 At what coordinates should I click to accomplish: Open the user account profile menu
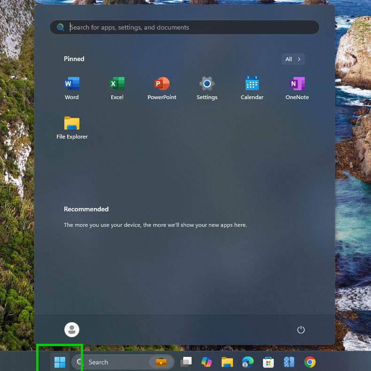click(x=72, y=330)
